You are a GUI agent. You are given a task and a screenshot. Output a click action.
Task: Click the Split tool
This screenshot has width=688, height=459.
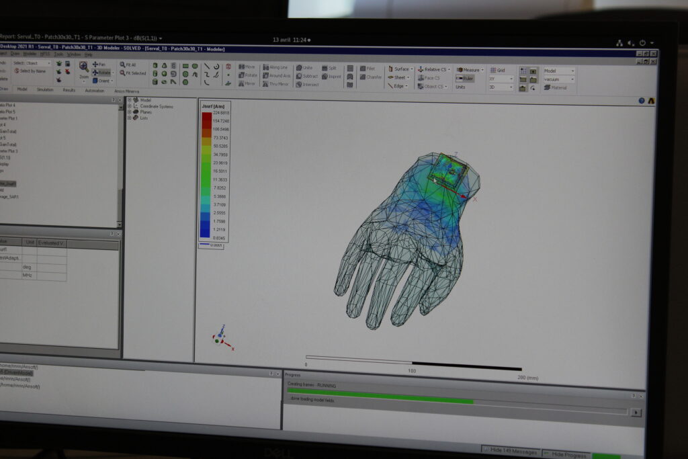[329, 68]
